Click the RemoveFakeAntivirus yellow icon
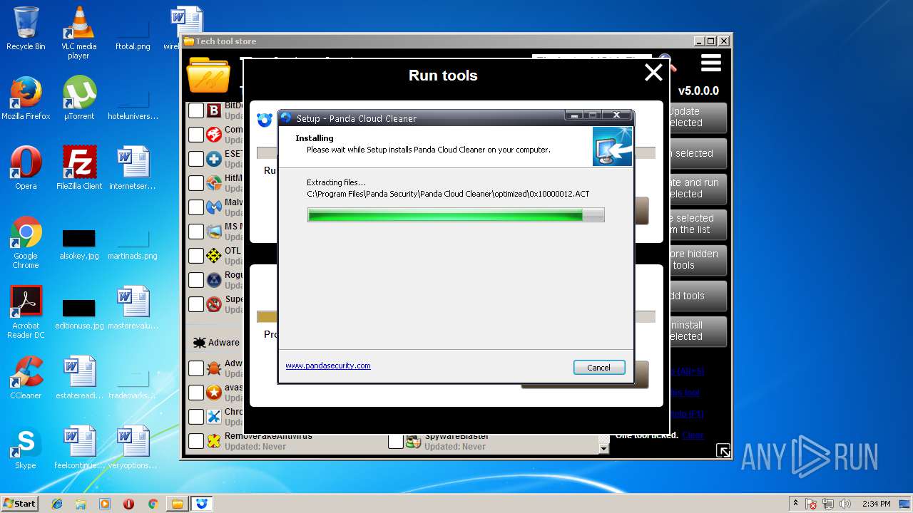Viewport: 913px width, 513px height. tap(214, 441)
